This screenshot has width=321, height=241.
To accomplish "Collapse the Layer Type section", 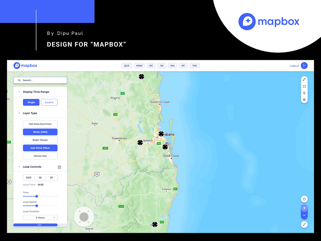I will 19,113.
